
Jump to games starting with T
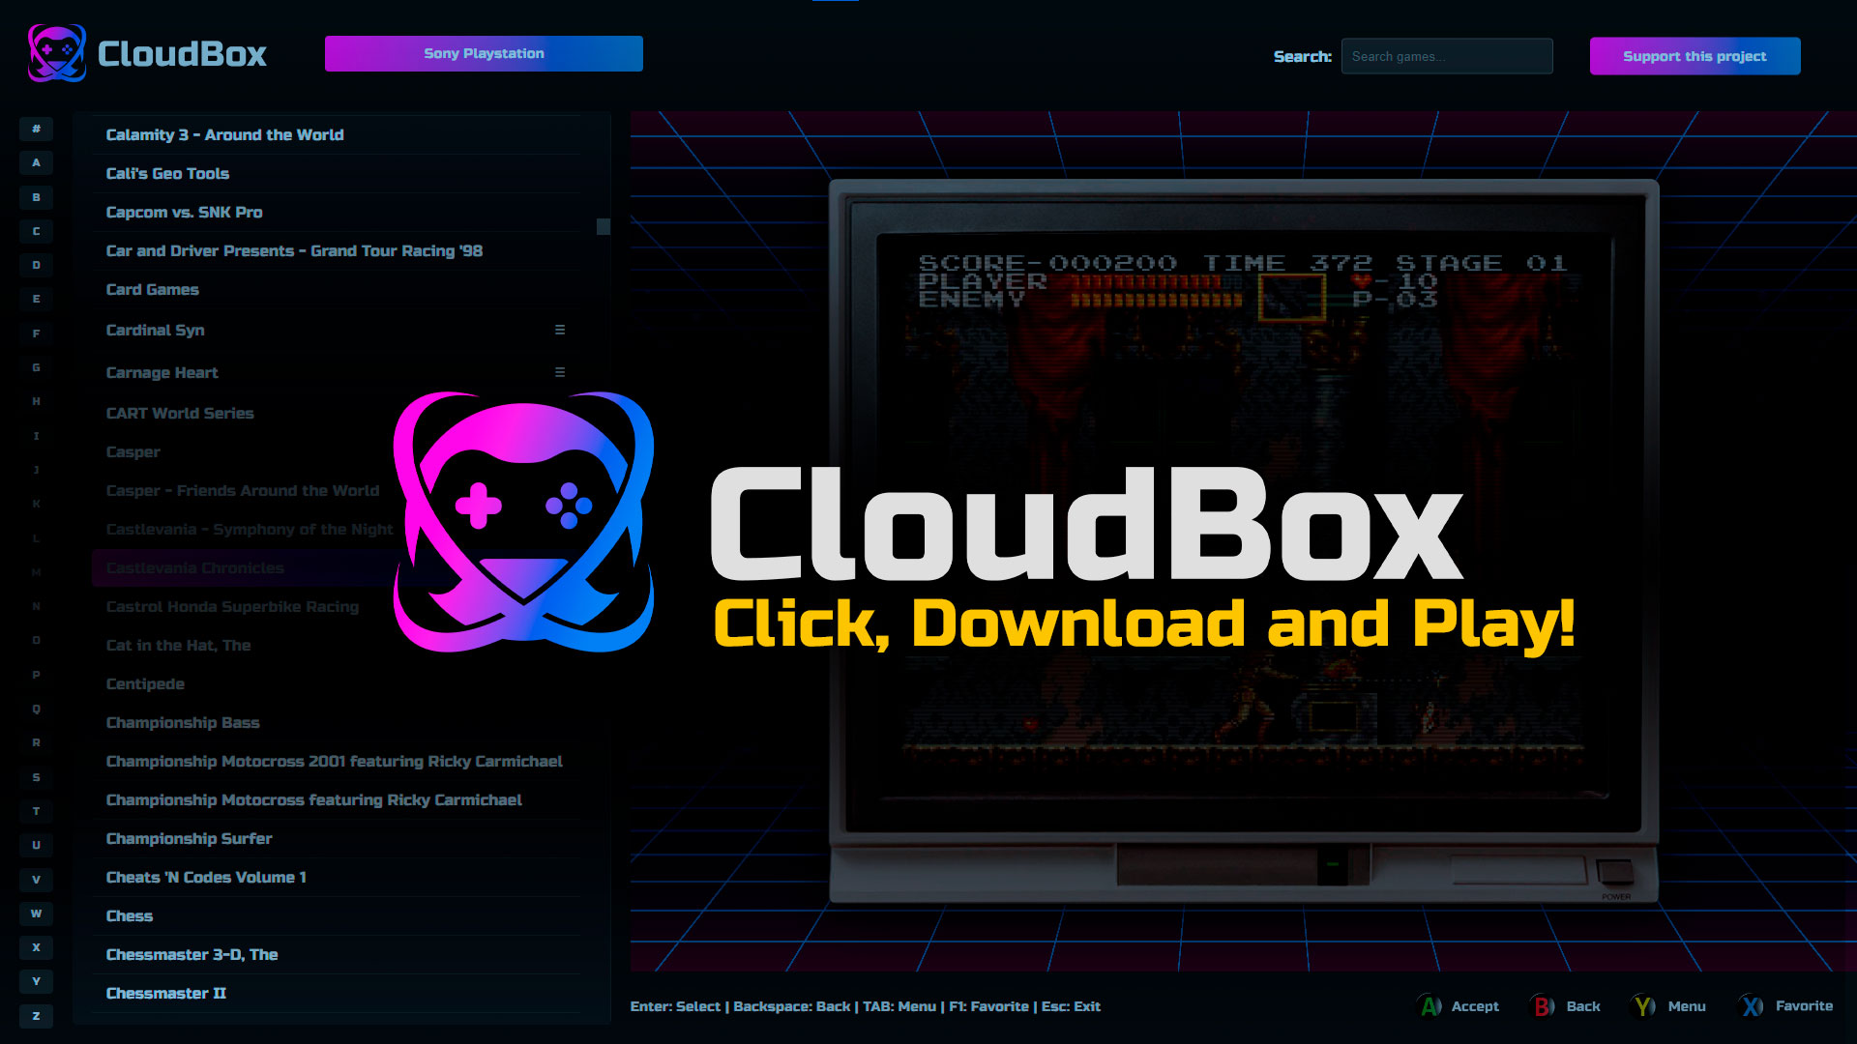point(36,811)
